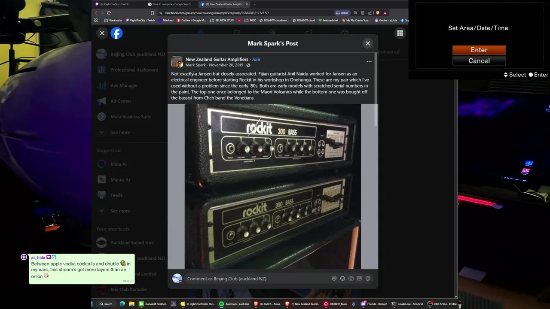Open the browser apps grid icon
Image resolution: width=550 pixels, height=309 pixels.
tap(96, 20)
